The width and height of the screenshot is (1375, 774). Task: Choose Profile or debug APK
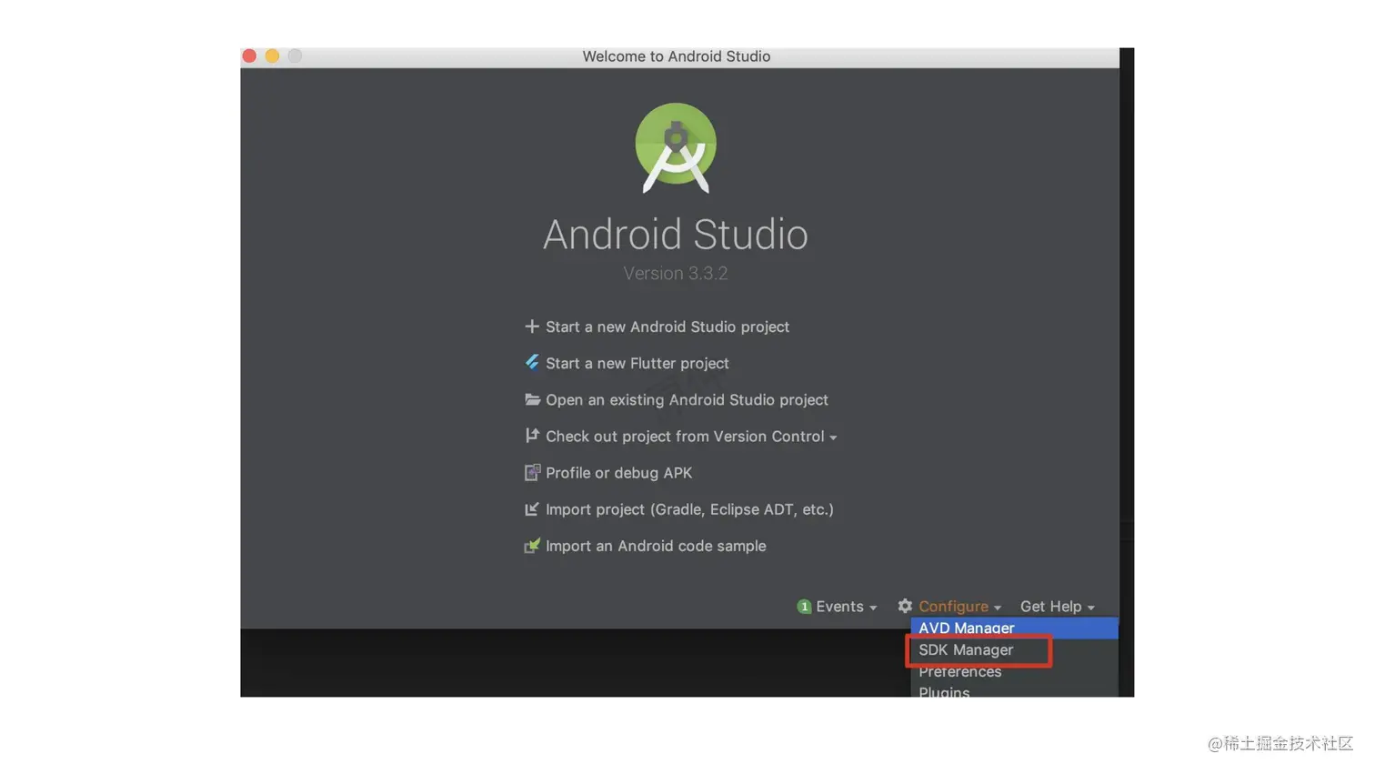pyautogui.click(x=618, y=473)
